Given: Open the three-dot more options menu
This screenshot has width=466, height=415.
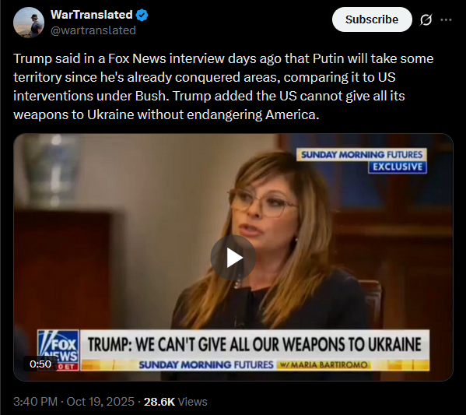Looking at the screenshot, I should [446, 20].
